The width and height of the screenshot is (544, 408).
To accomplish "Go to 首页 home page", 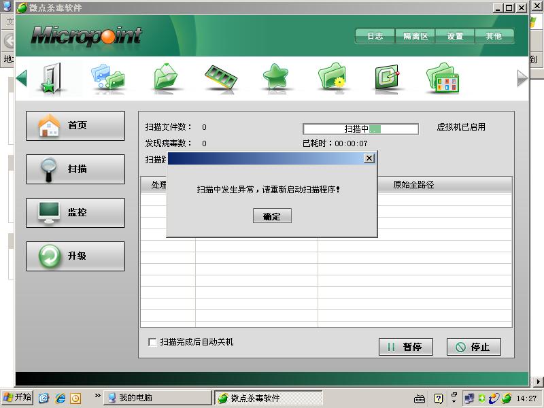I will coord(75,126).
